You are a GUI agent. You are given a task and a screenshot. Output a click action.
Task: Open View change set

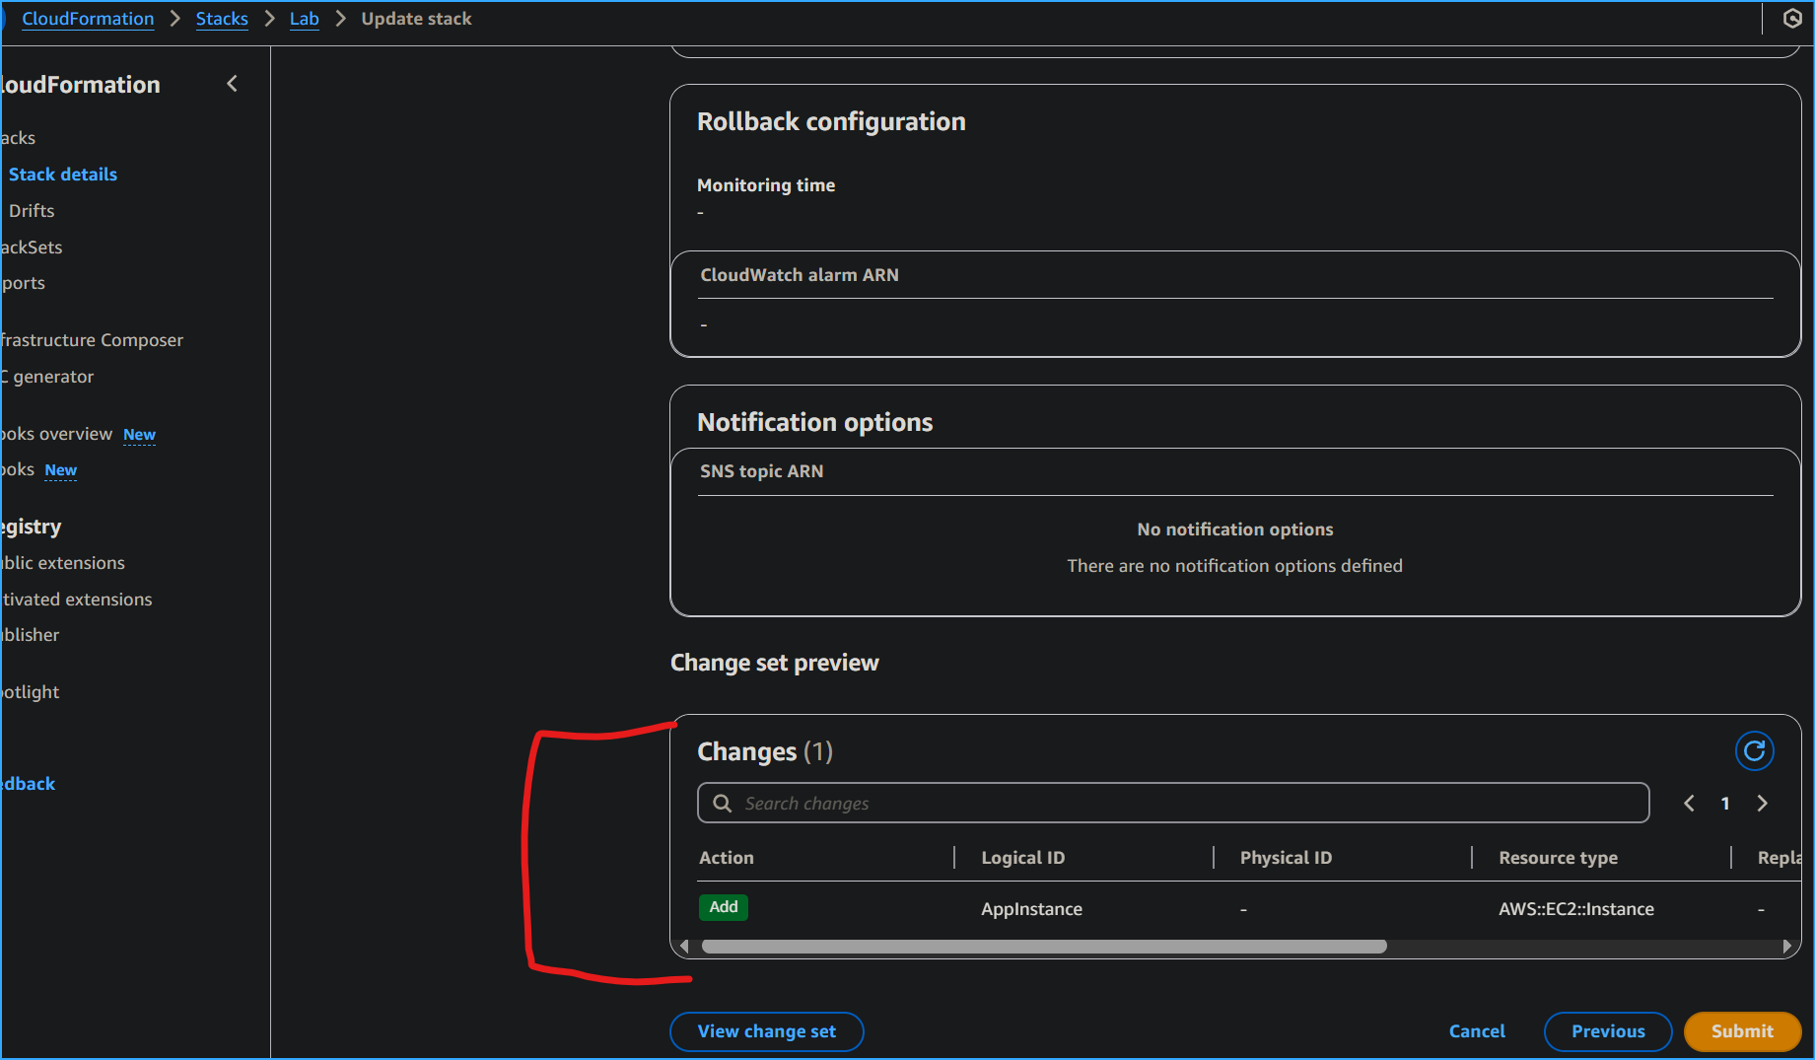tap(766, 1031)
